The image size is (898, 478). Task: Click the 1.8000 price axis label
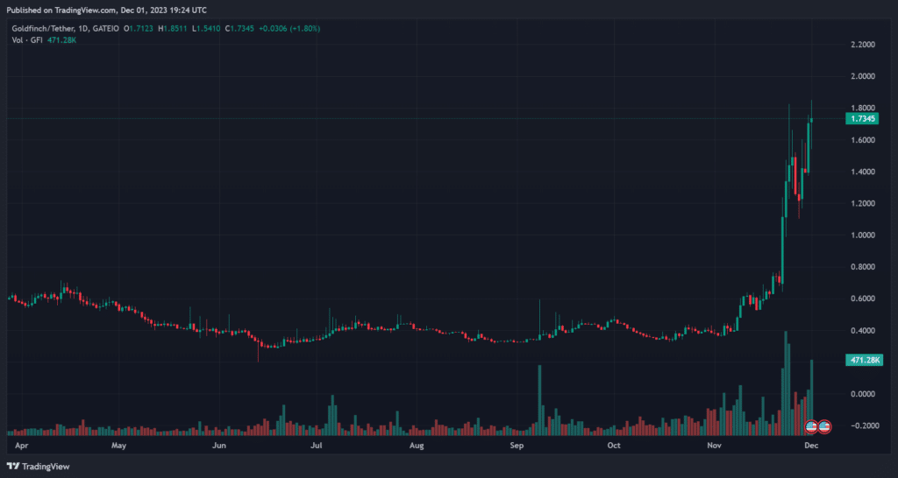(x=861, y=108)
